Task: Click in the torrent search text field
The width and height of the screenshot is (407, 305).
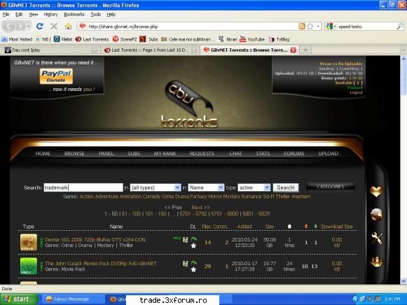Action: pos(83,187)
